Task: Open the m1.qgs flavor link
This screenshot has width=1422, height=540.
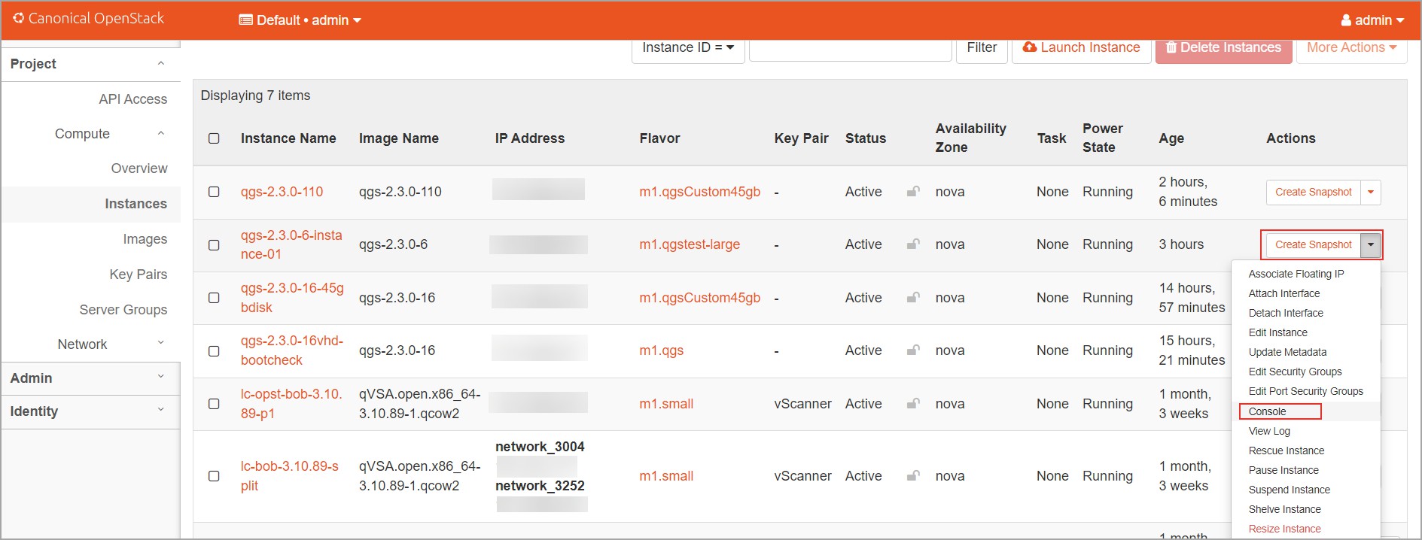Action: pos(661,350)
